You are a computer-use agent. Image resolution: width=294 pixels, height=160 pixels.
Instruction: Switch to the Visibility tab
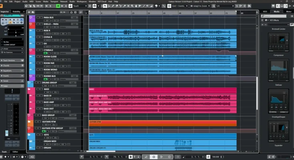point(17,12)
